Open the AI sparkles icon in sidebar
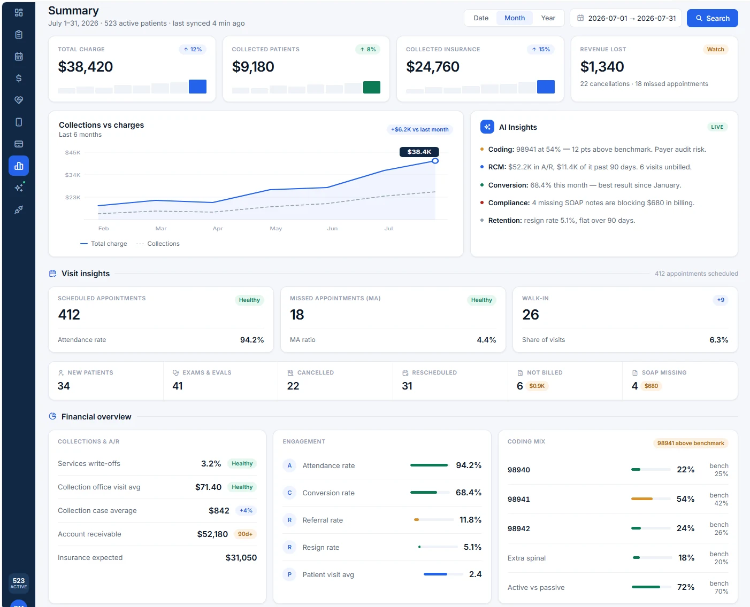750x607 pixels. pos(19,188)
